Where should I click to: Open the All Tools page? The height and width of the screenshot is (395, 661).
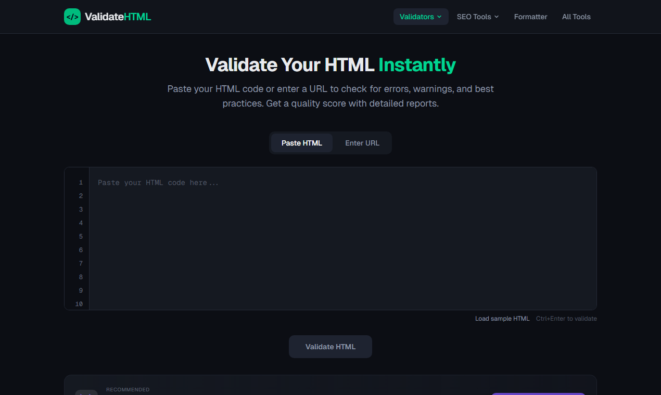576,17
